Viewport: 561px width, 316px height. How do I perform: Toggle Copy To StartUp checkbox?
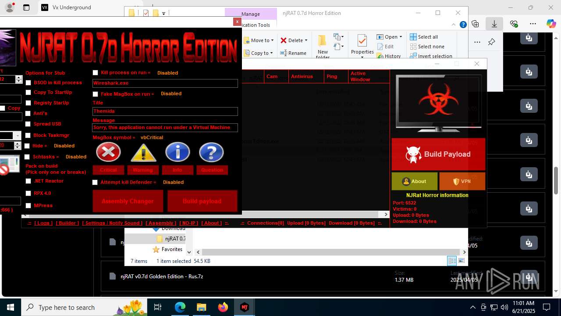[x=28, y=92]
